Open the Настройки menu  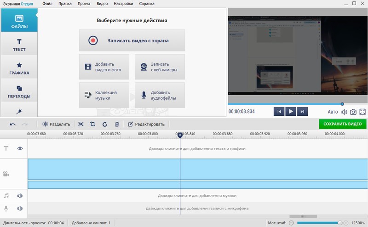[123, 4]
